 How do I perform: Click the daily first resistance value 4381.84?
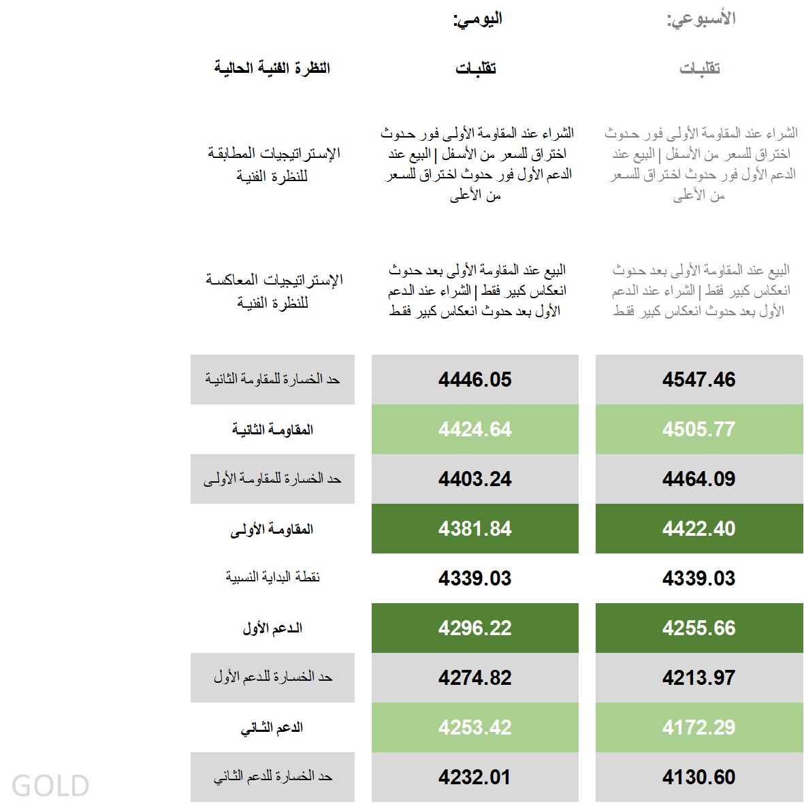475,529
